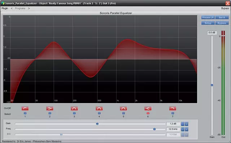Screen dimensions: 231x143
Task: Select band 5 radio button
Action: point(123,113)
